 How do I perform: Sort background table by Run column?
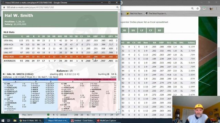point(145,42)
